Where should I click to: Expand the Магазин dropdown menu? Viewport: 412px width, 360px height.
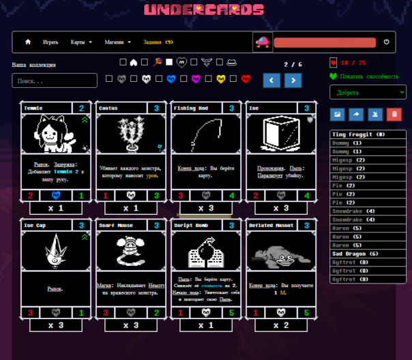coord(117,42)
